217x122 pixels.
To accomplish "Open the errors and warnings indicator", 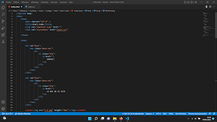I will point(7,114).
